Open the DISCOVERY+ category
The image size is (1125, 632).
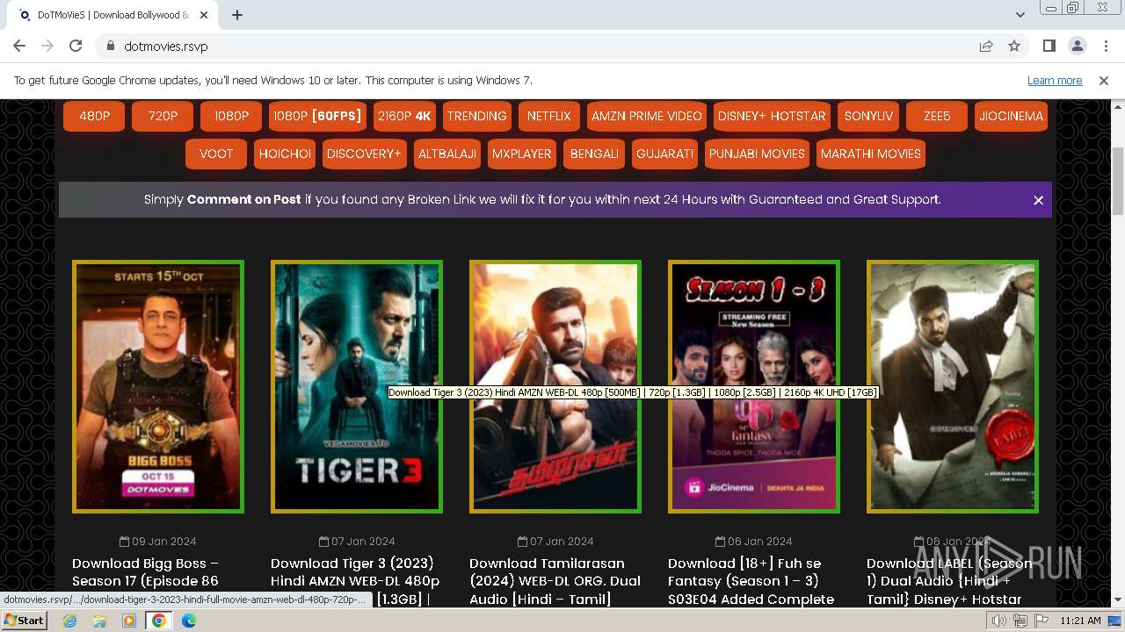(364, 154)
